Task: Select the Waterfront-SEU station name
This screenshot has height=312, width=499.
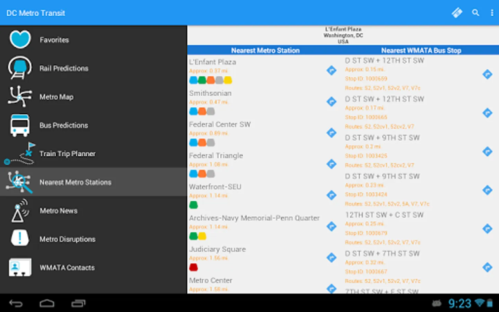Action: (215, 187)
